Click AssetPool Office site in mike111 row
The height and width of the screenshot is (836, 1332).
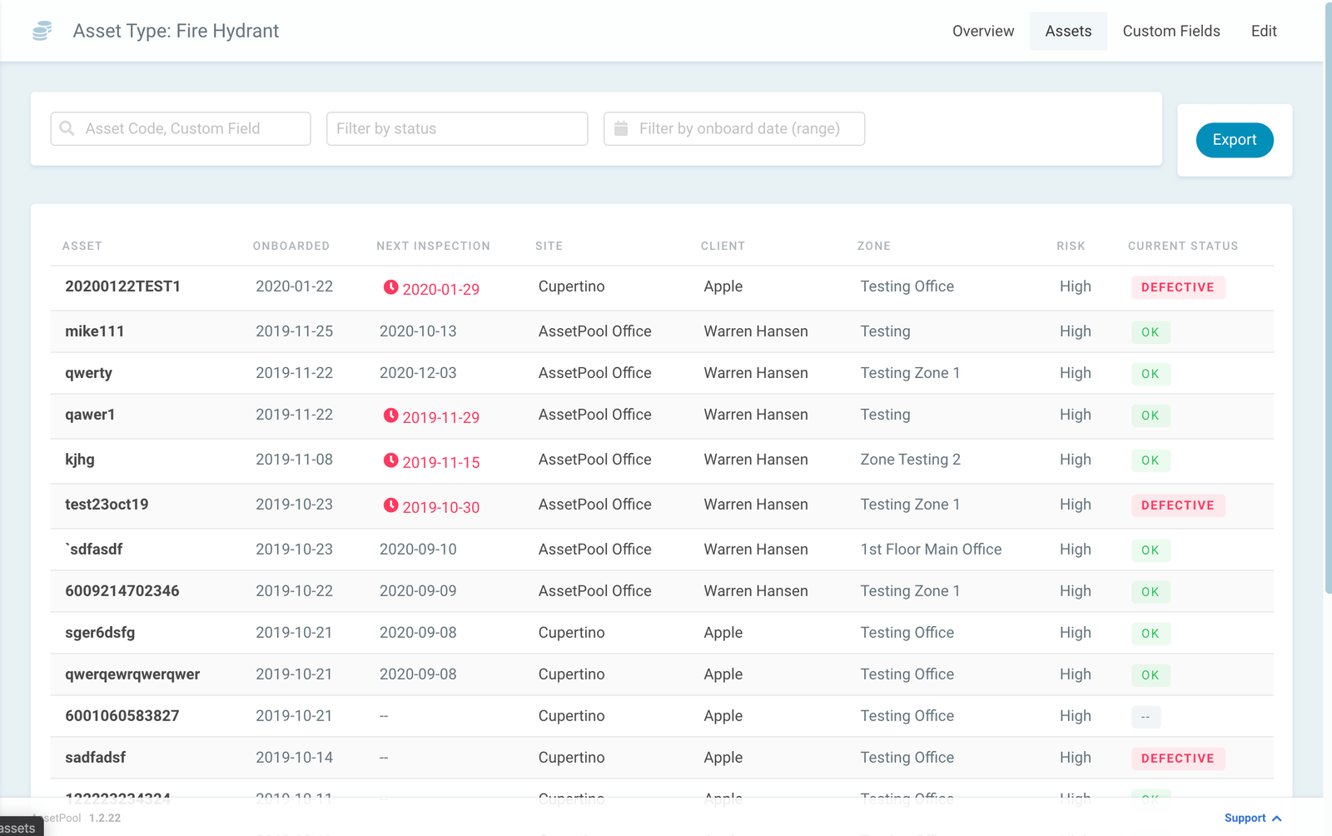click(594, 331)
